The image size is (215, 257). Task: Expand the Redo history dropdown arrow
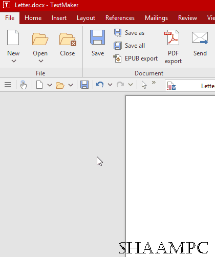(x=131, y=85)
